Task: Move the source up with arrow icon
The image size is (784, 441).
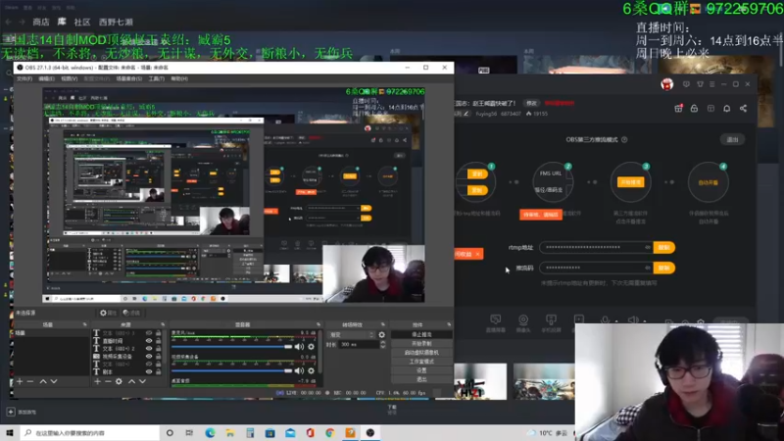Action: coord(131,381)
